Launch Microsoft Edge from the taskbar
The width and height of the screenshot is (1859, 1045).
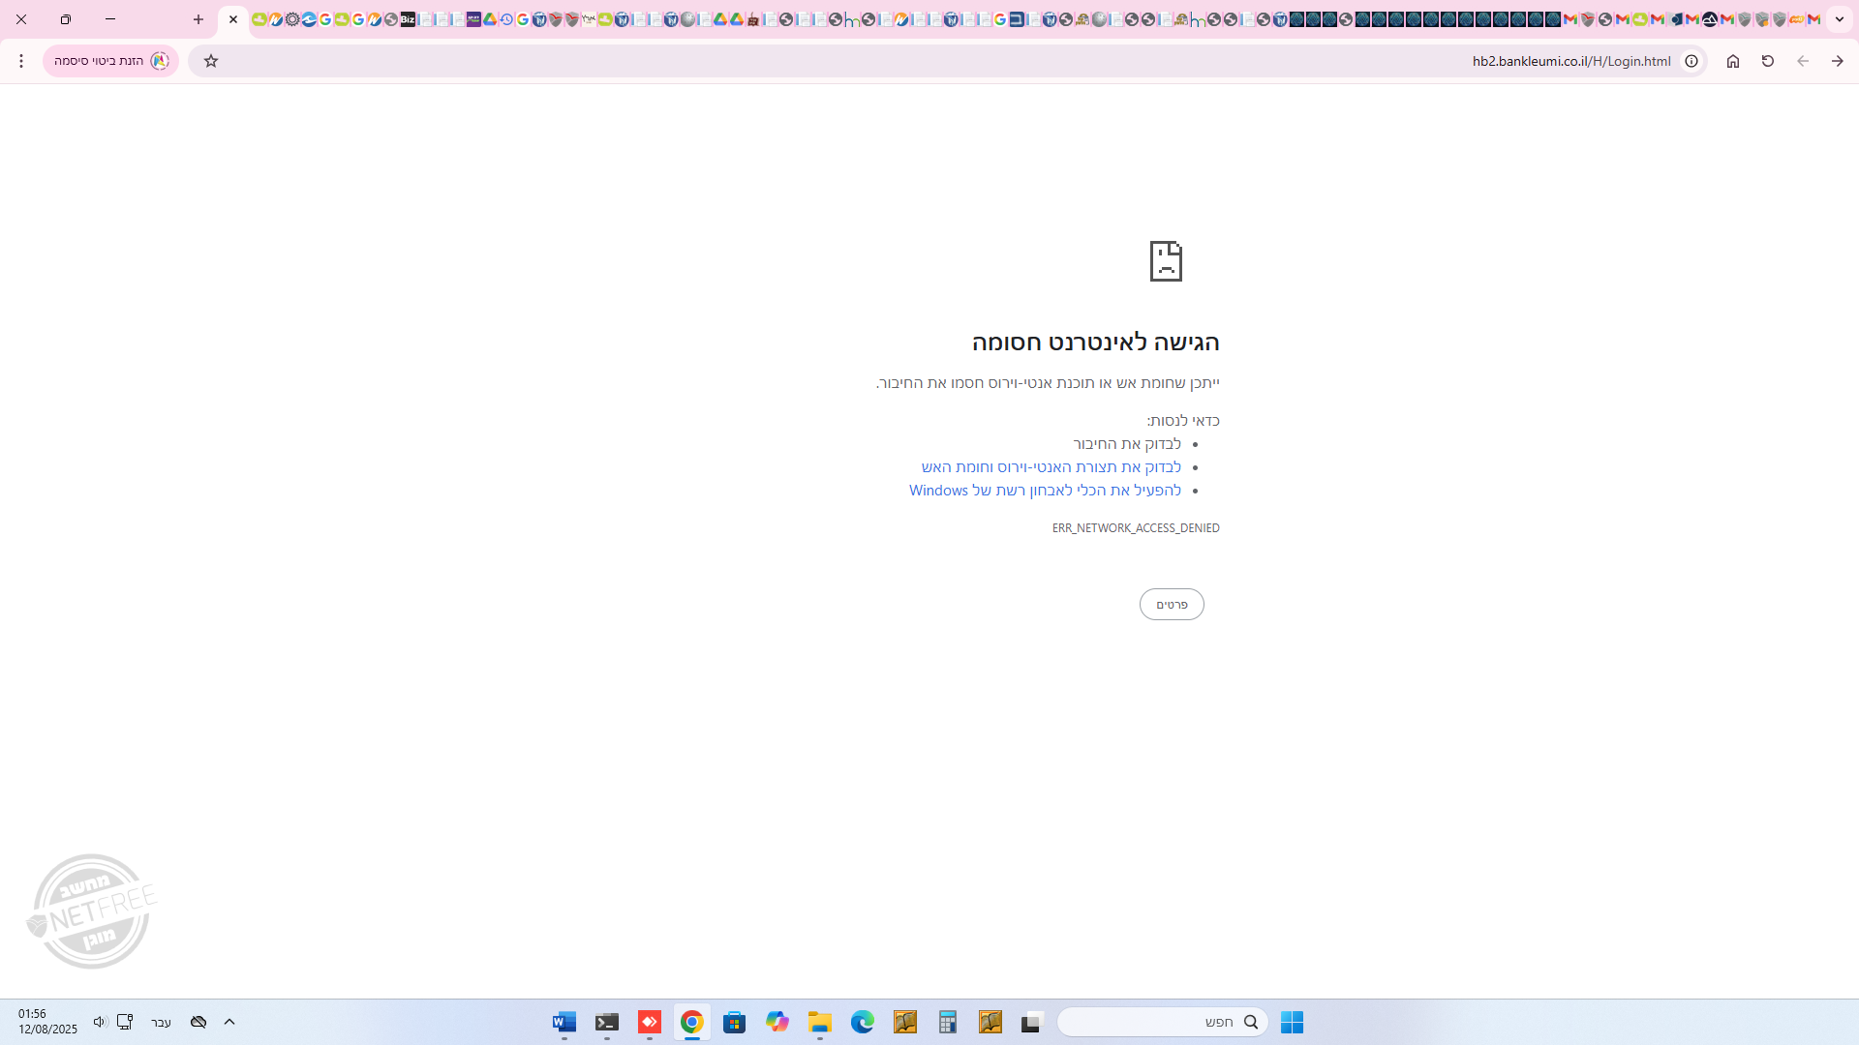click(x=863, y=1022)
